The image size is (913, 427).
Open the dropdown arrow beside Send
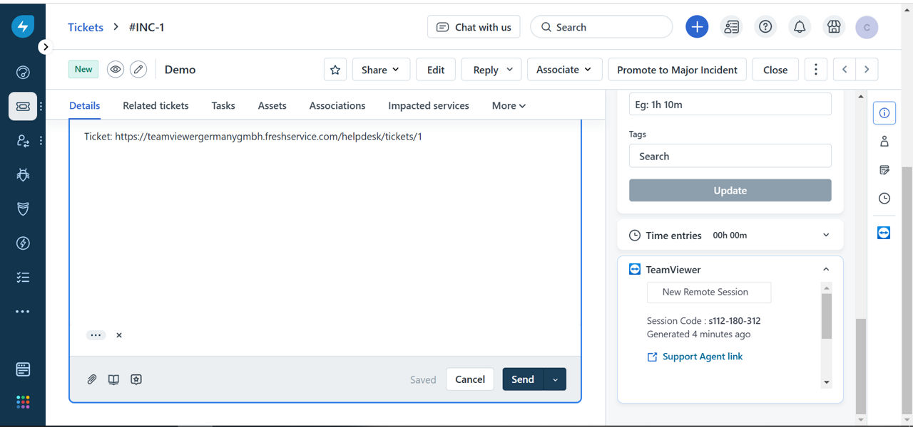[555, 379]
